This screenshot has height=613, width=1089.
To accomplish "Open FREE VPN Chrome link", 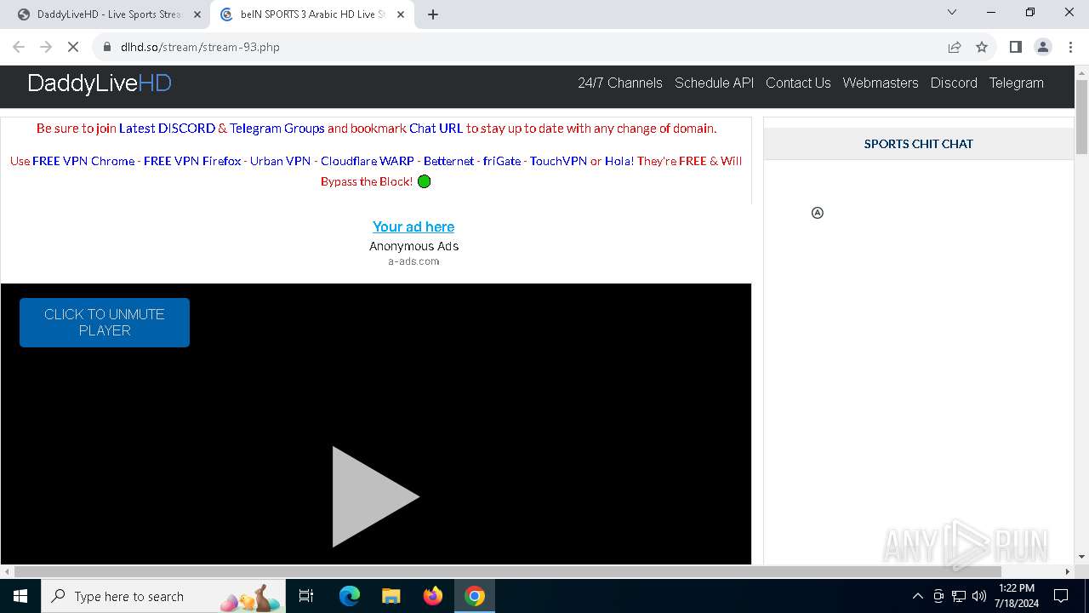I will click(x=83, y=161).
